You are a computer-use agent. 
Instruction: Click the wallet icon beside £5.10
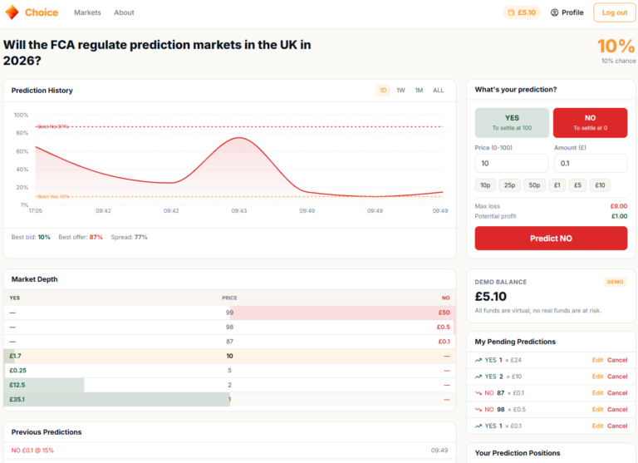pos(511,12)
